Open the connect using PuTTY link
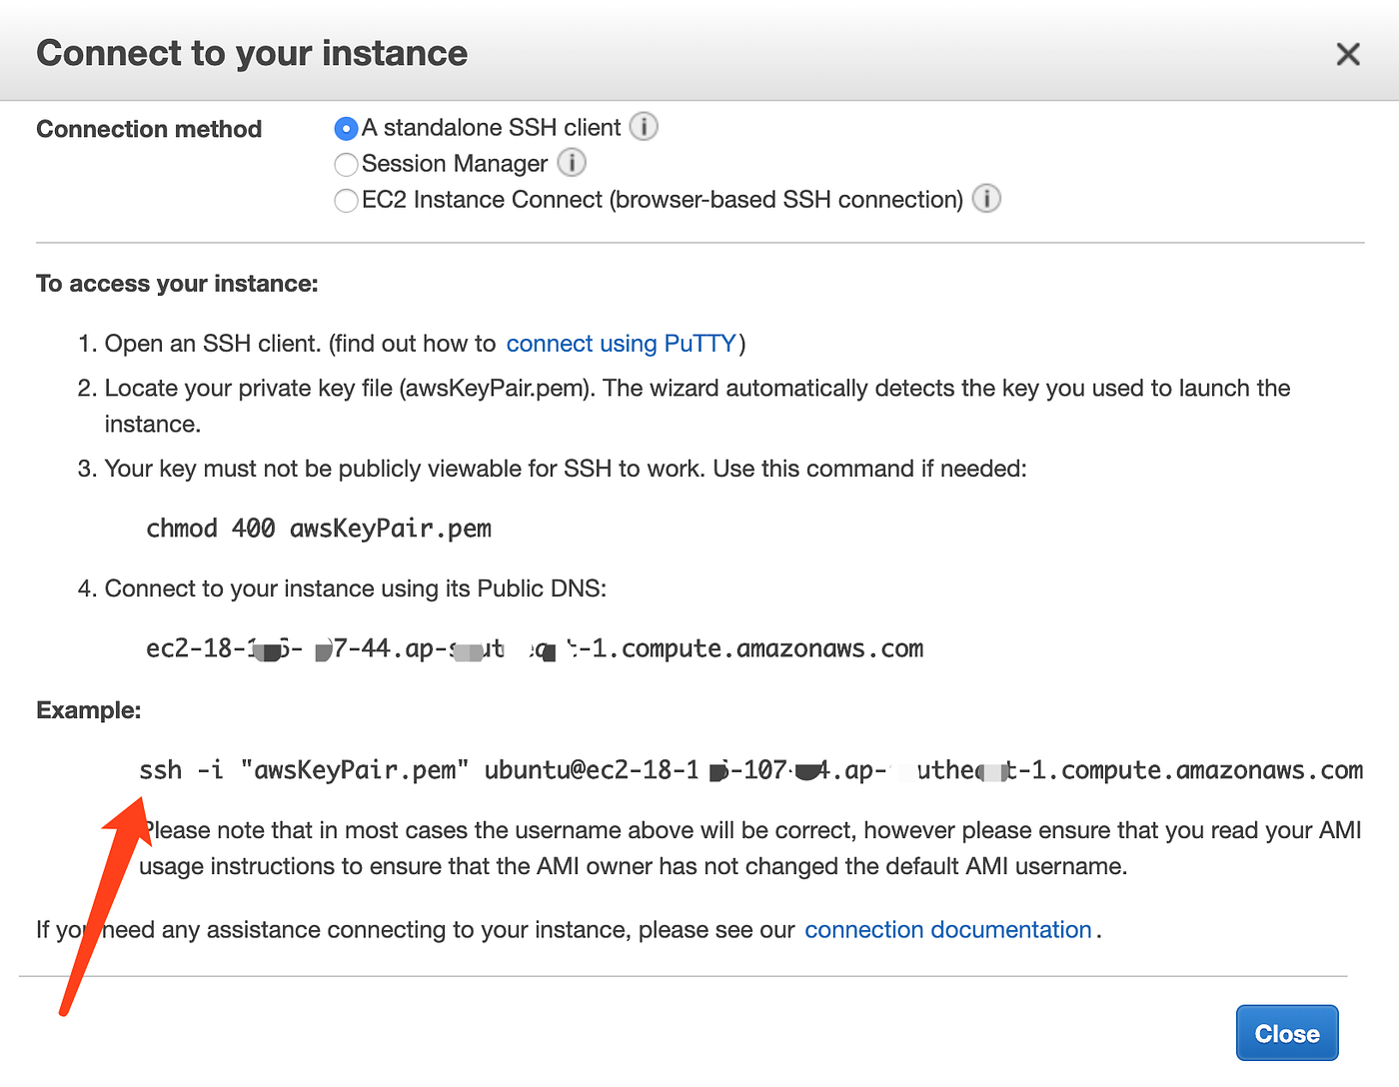This screenshot has height=1087, width=1399. click(621, 343)
